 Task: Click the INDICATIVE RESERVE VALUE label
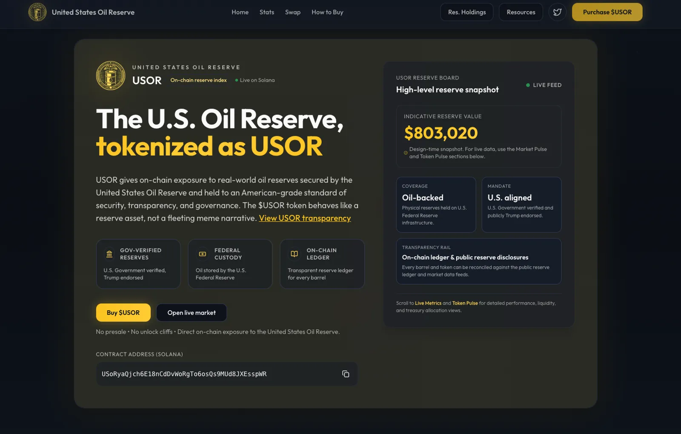coord(443,116)
